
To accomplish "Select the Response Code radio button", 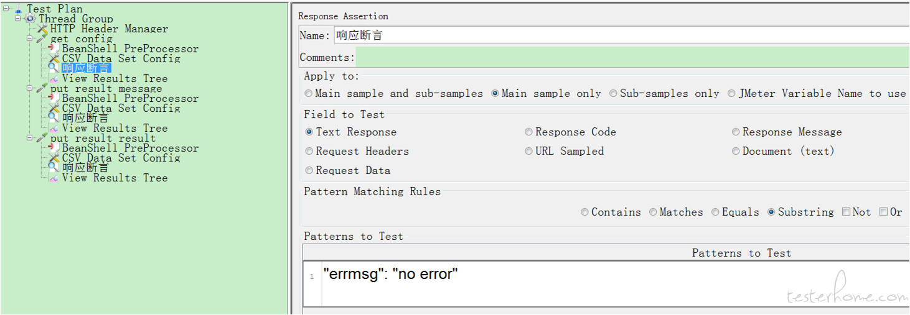I will click(x=529, y=132).
